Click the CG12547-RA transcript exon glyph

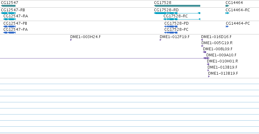9,19
